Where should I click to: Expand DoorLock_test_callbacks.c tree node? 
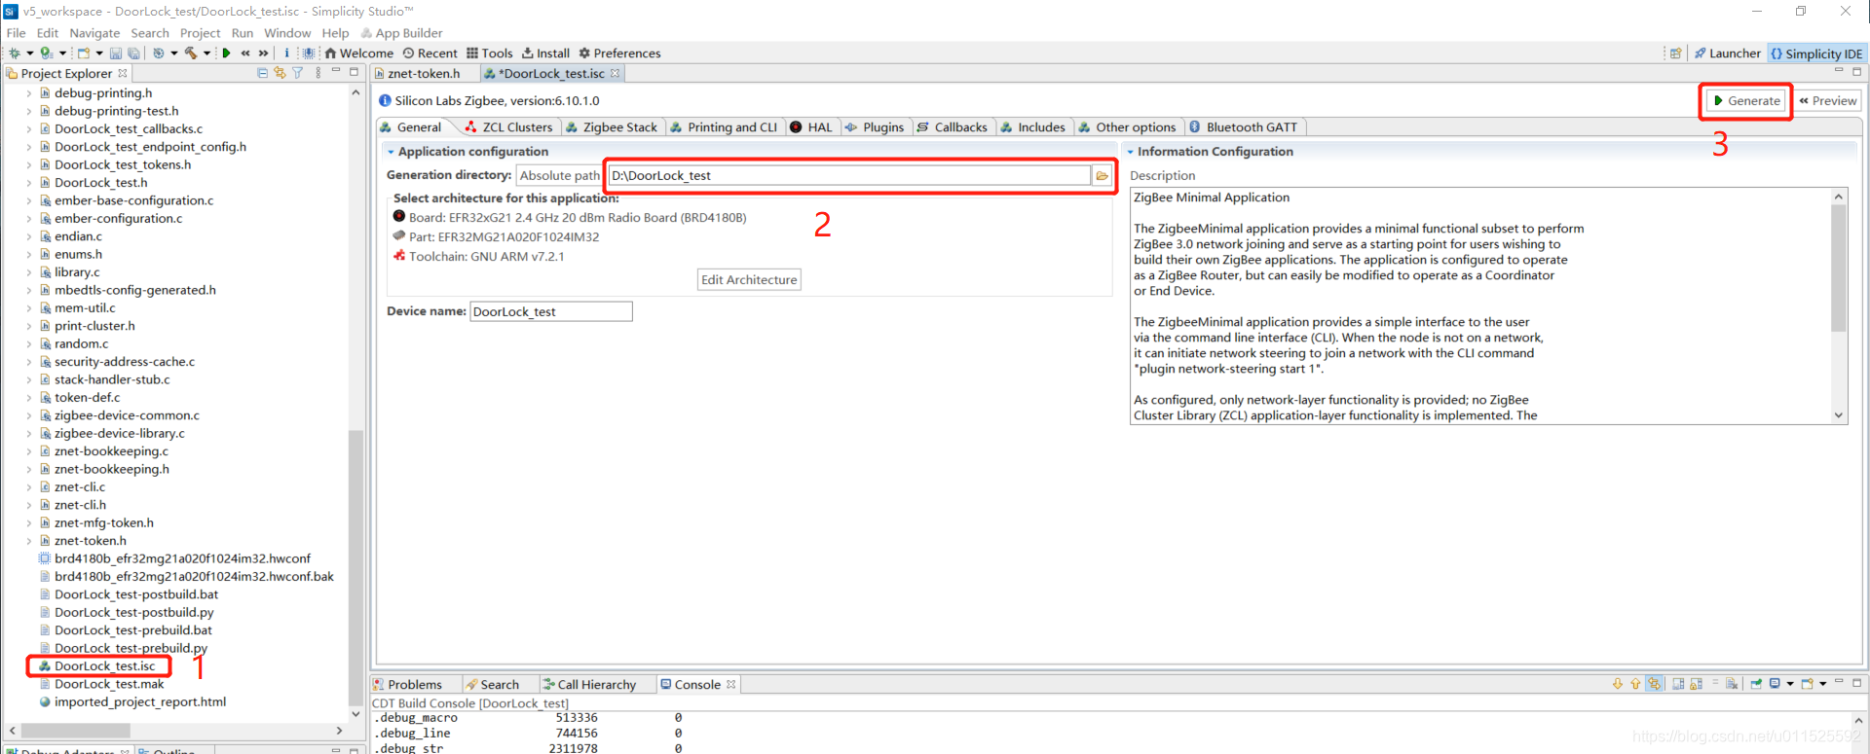29,129
